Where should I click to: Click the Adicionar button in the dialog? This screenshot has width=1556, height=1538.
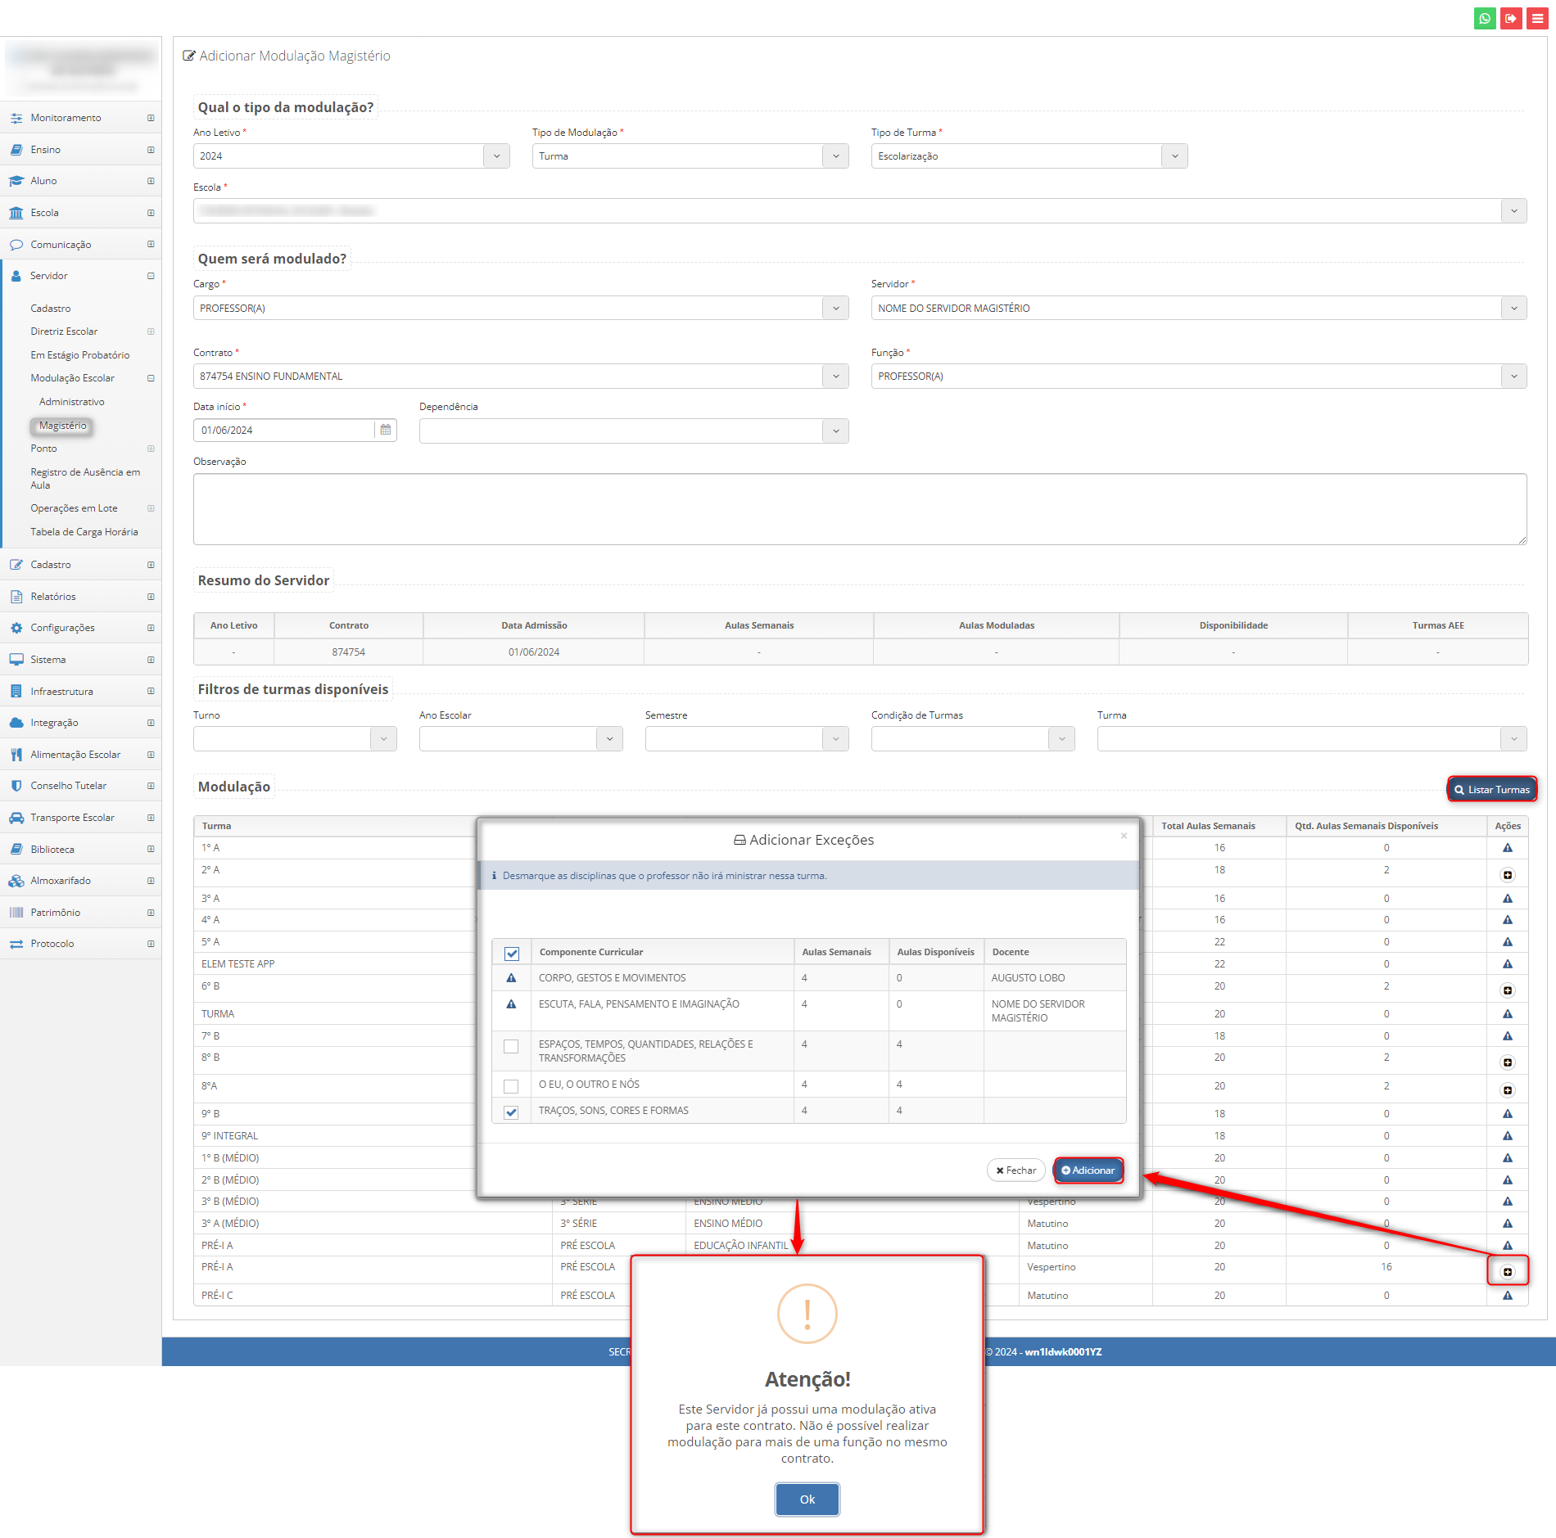pos(1088,1170)
